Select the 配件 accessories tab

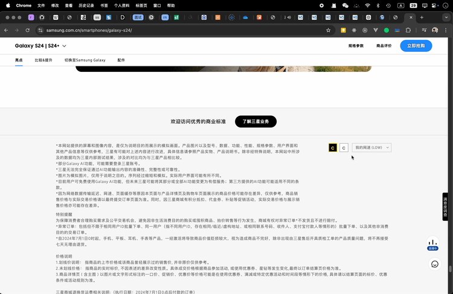[121, 60]
